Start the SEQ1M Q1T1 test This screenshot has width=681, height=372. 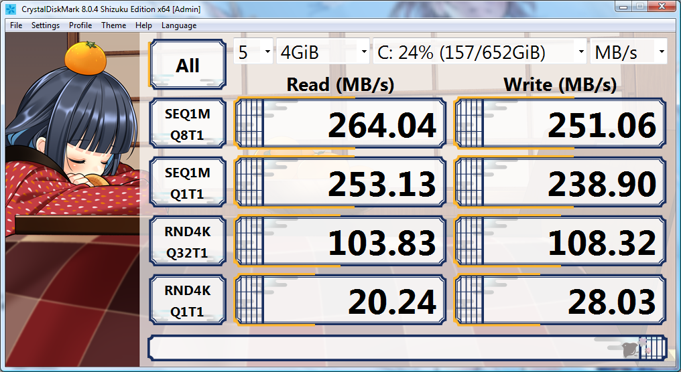(x=188, y=182)
